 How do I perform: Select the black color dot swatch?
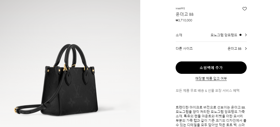(x=240, y=35)
